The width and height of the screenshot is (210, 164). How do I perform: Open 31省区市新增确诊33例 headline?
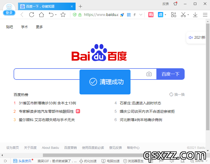point(47,103)
